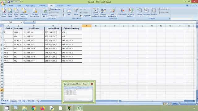Click the Show Detail button
The height and width of the screenshot is (111, 198).
[x=164, y=9]
